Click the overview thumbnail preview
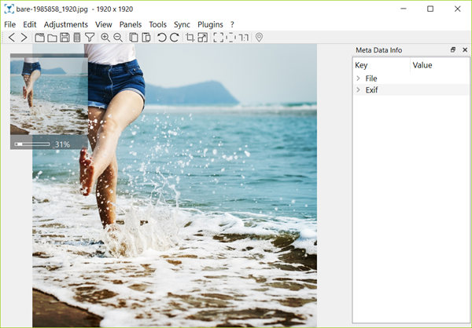 49,96
